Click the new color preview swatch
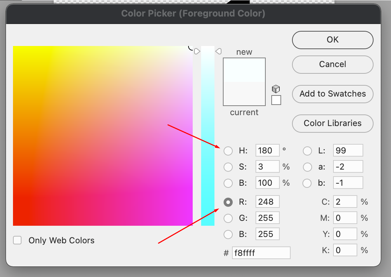 pos(244,70)
